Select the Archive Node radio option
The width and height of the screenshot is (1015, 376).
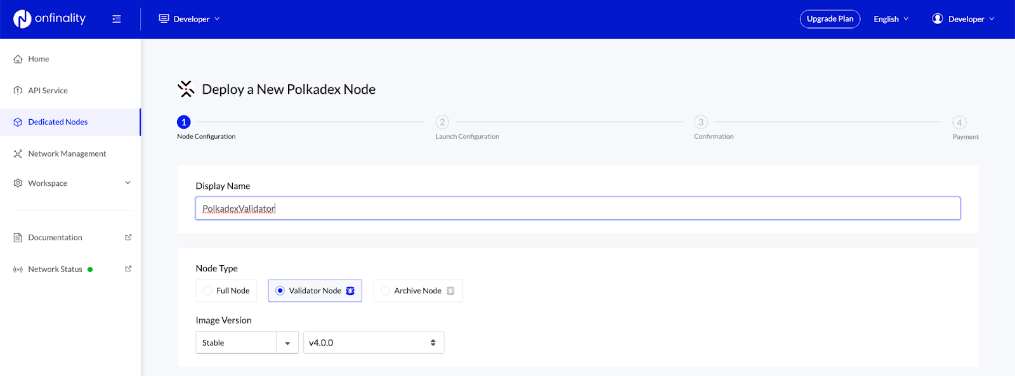(385, 290)
